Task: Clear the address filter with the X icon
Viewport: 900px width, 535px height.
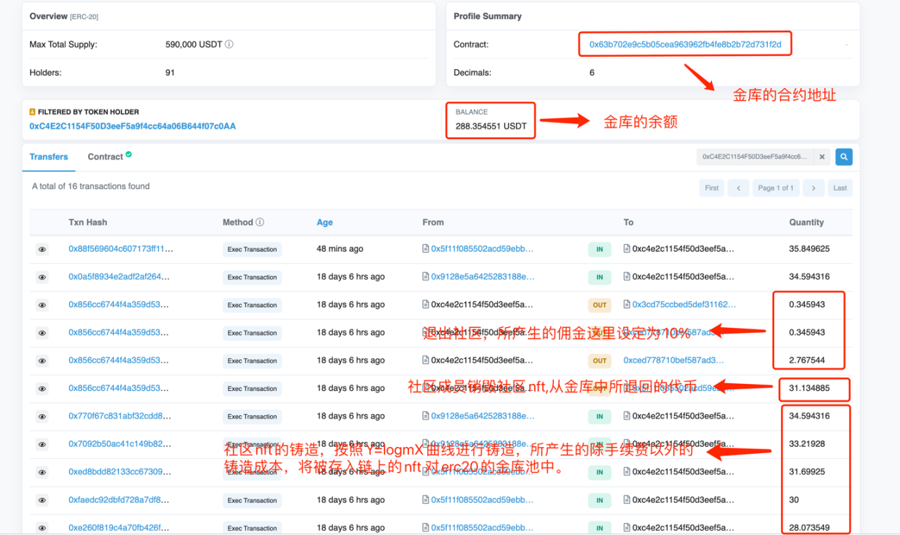Action: 822,157
